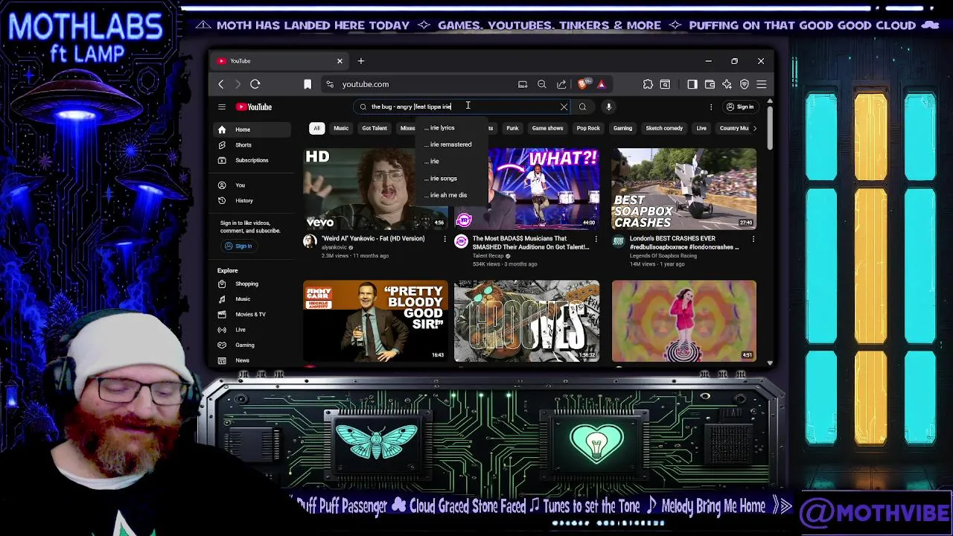Select the Funk filter chip
Viewport: 953px width, 536px height.
pyautogui.click(x=512, y=128)
